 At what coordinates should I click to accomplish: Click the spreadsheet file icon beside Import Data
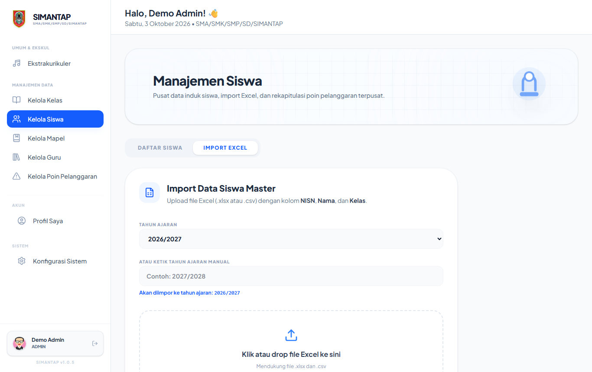point(150,192)
